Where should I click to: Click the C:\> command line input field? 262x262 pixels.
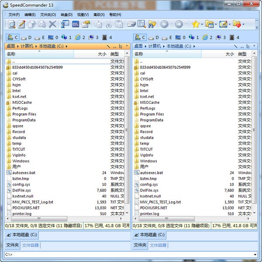tap(128, 255)
